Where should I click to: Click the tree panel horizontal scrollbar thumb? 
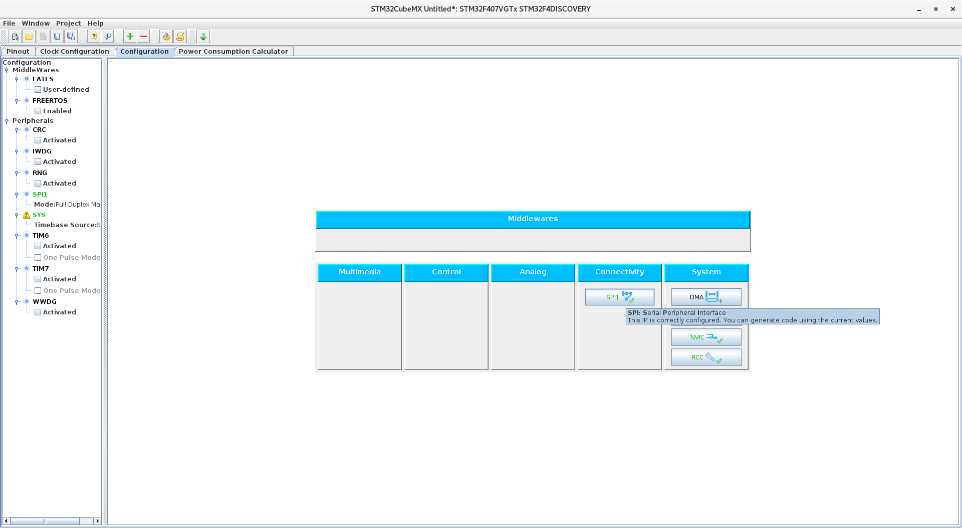(45, 521)
